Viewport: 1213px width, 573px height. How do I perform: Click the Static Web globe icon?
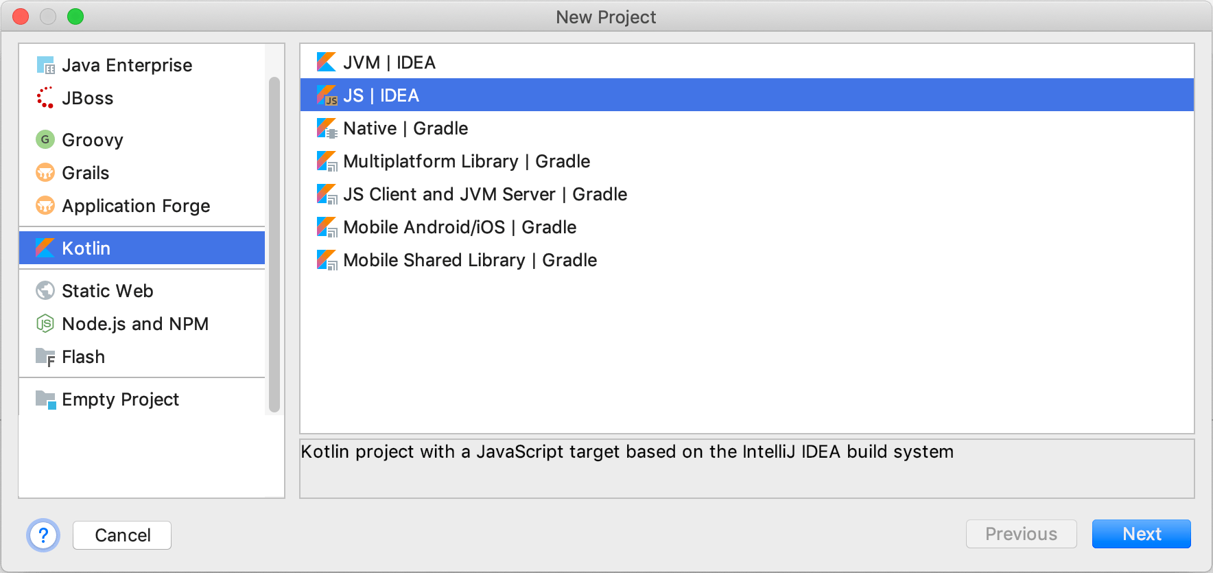pyautogui.click(x=45, y=291)
